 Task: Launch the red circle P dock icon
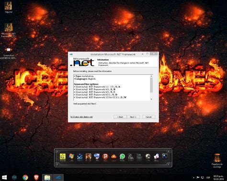tap(105, 157)
